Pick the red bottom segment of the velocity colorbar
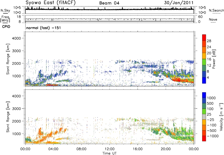This screenshot has height=155, width=224. pos(204,138)
